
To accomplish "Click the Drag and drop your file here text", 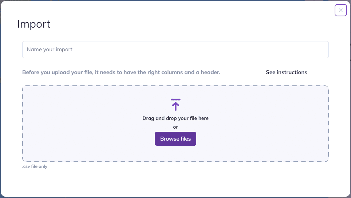I will tap(175, 118).
